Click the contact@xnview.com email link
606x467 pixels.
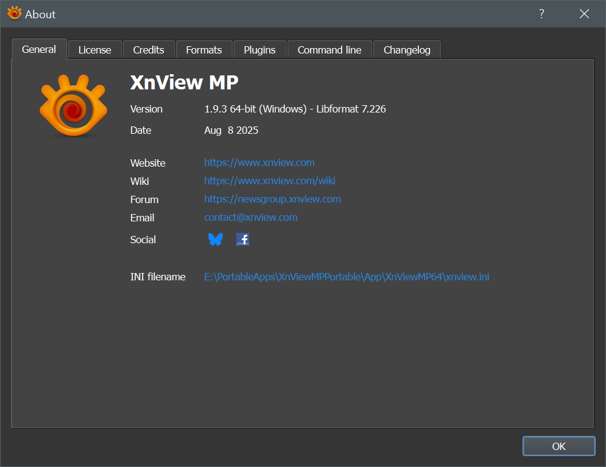(251, 217)
